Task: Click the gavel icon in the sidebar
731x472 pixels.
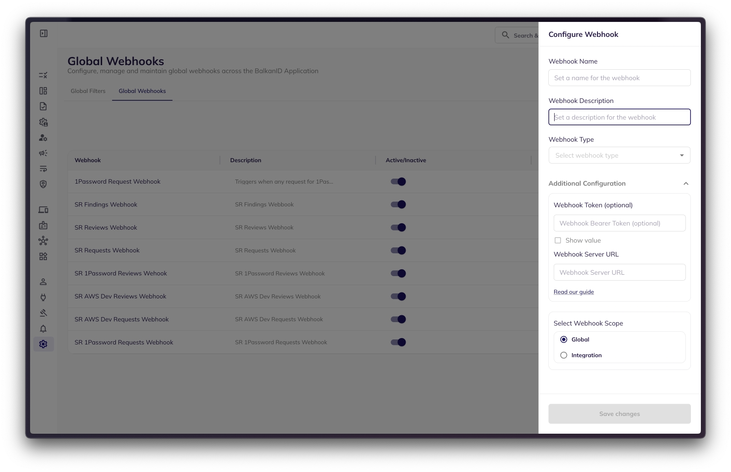Action: pyautogui.click(x=43, y=313)
